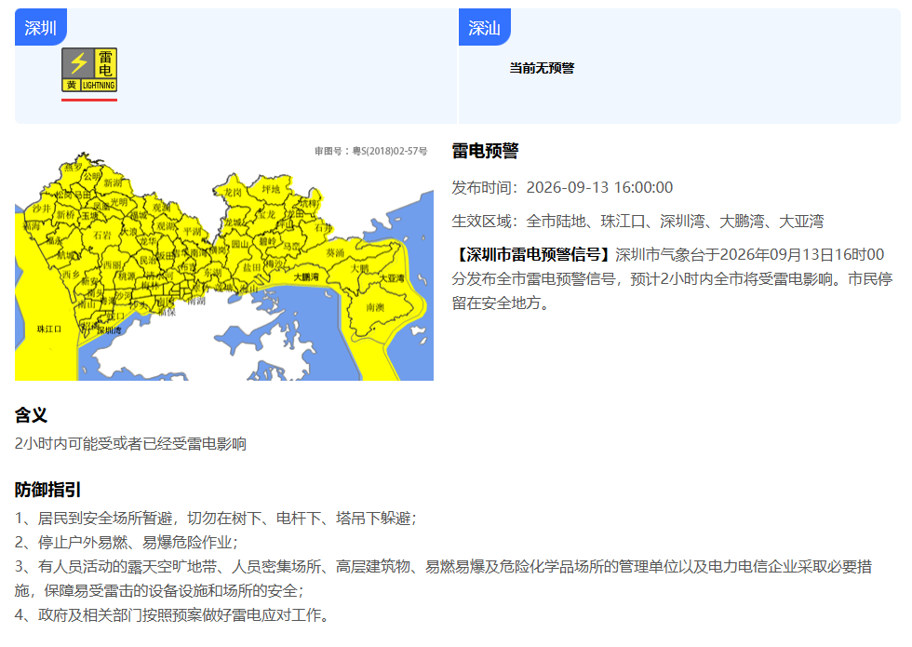Click the 含义 section heading
Screen dimensions: 912x647
pos(31,415)
